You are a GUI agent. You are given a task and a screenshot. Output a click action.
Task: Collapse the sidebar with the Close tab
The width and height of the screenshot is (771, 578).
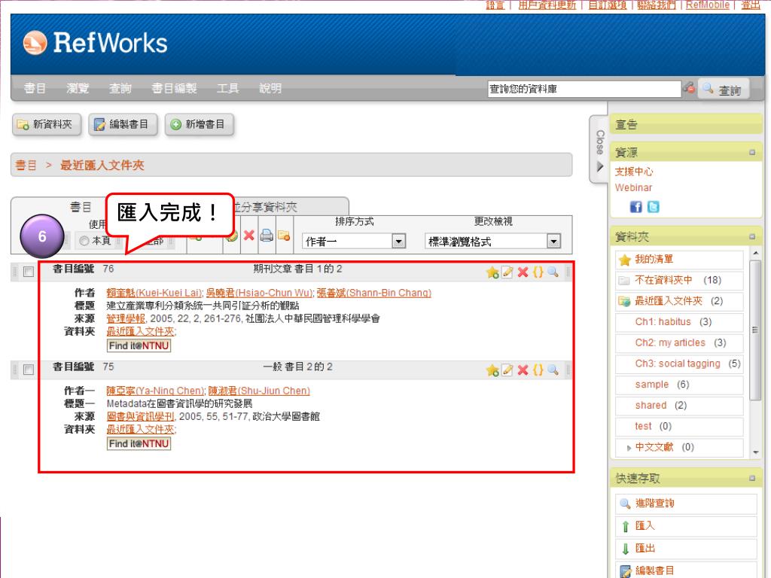[599, 150]
